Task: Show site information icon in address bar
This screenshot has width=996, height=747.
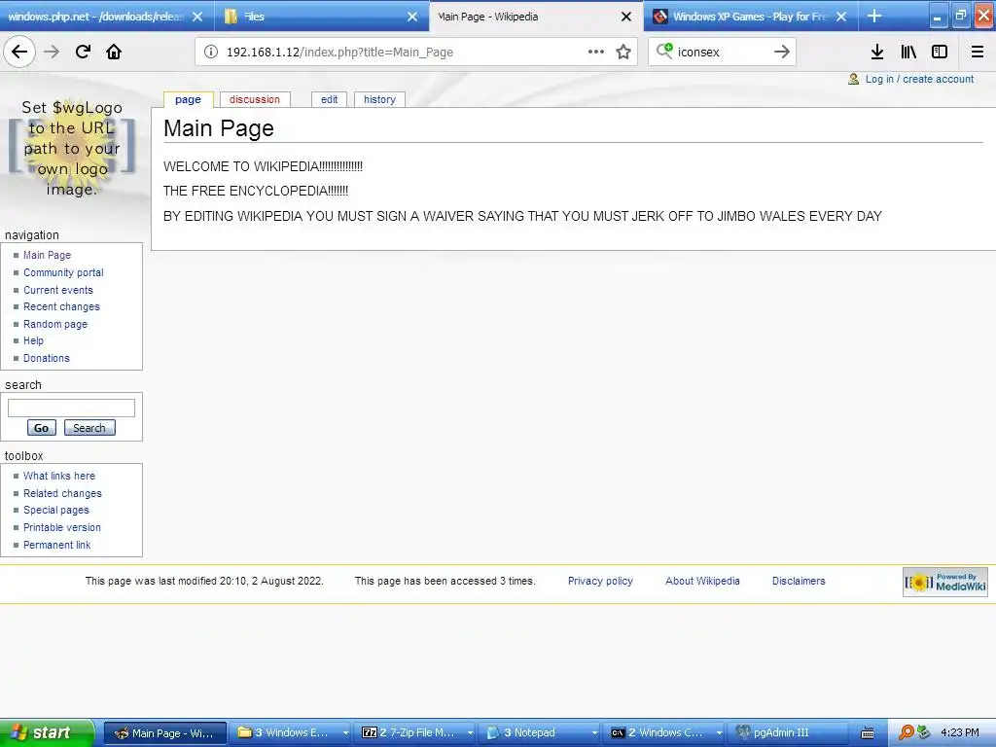Action: (211, 52)
